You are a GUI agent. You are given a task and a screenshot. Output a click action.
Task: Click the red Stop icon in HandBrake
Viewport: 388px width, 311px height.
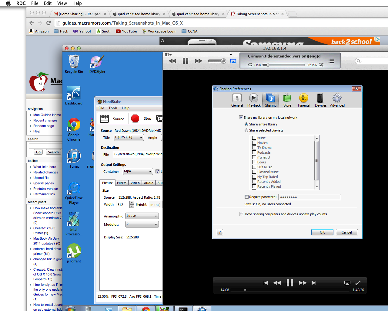[x=135, y=118]
